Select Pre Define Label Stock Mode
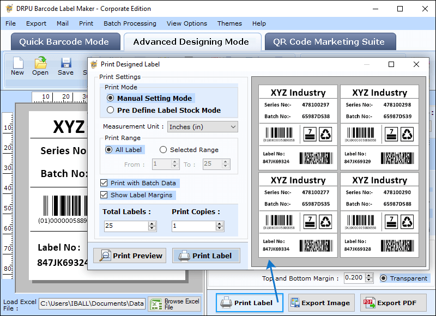The image size is (436, 316). click(111, 110)
